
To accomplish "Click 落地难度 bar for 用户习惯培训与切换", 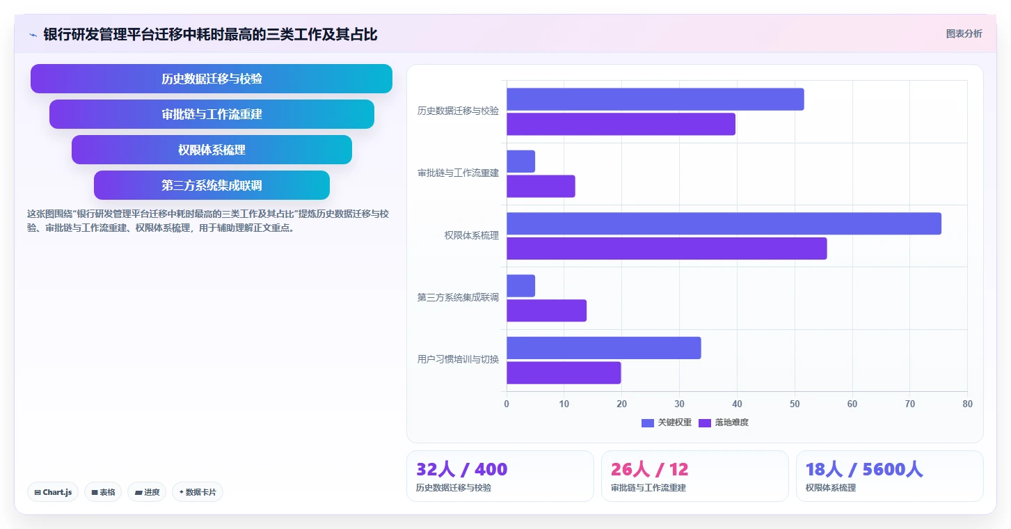I will (564, 373).
